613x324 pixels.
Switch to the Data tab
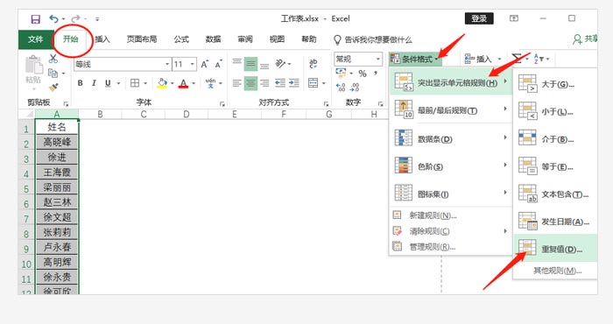coord(213,39)
